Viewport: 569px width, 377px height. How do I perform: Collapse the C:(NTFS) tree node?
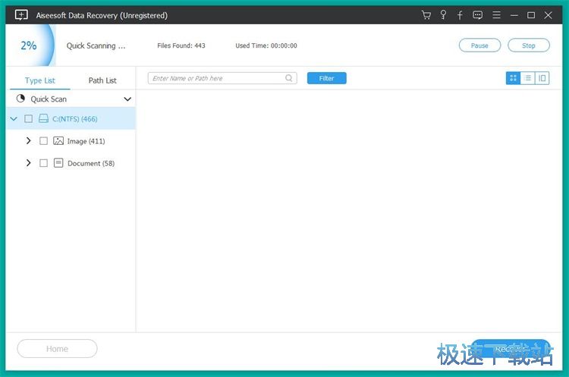click(14, 118)
